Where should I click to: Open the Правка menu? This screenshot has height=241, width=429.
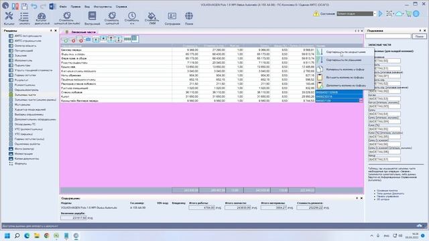(76, 7)
